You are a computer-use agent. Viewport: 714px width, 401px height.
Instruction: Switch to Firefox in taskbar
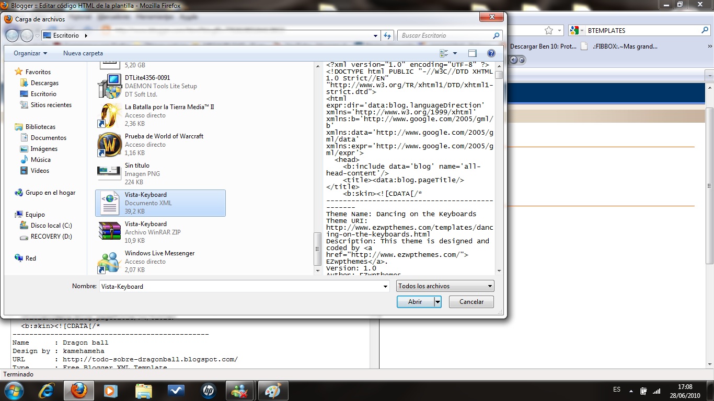(78, 391)
